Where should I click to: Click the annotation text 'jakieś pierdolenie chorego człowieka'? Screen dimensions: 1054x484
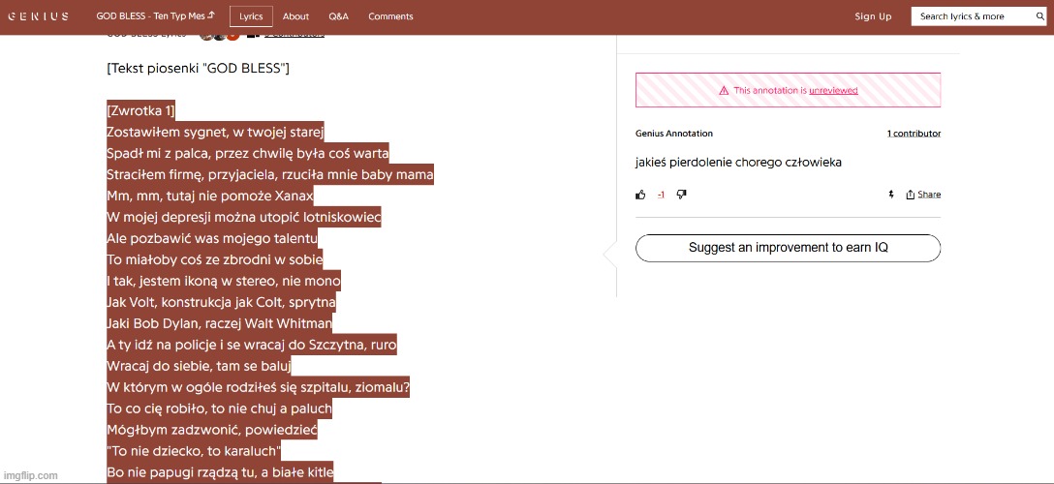click(738, 163)
